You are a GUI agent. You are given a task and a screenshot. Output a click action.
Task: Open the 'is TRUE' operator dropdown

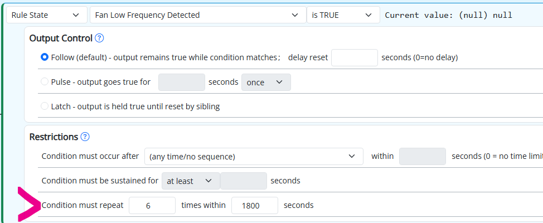(342, 15)
